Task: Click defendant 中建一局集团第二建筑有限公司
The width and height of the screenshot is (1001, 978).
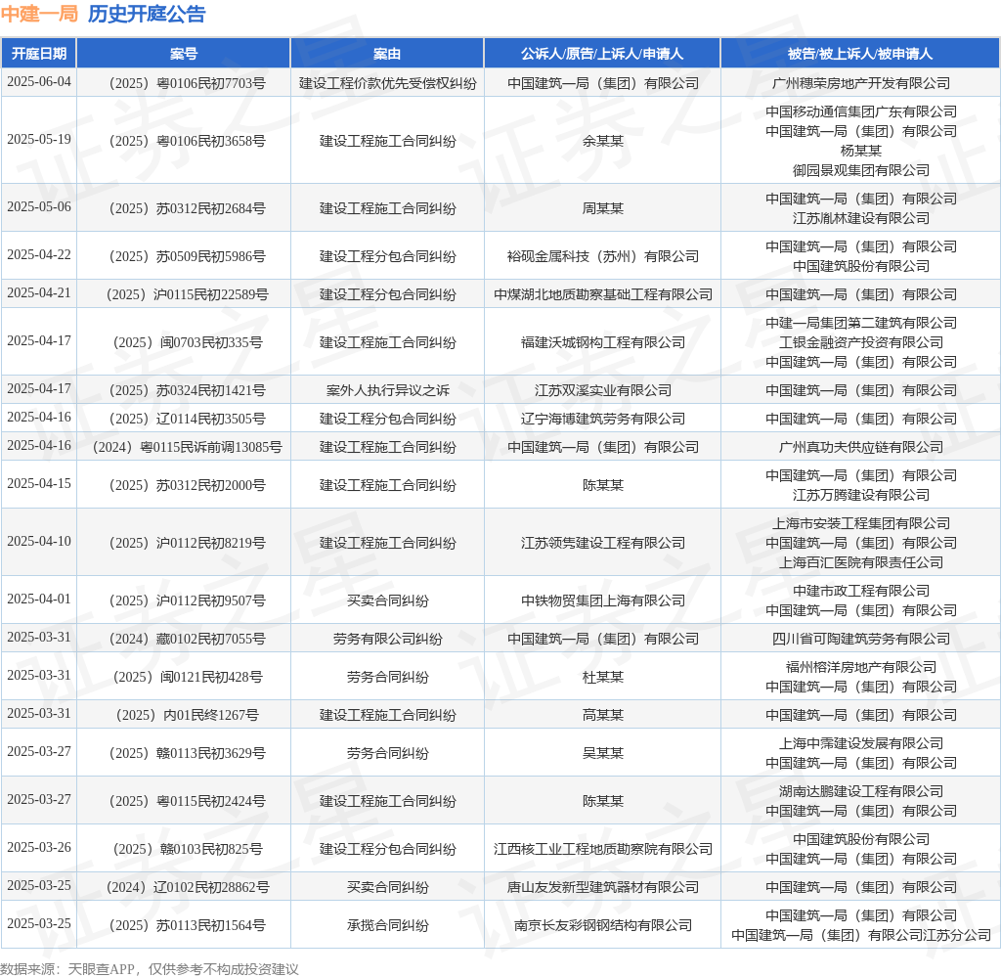Action: tap(860, 324)
